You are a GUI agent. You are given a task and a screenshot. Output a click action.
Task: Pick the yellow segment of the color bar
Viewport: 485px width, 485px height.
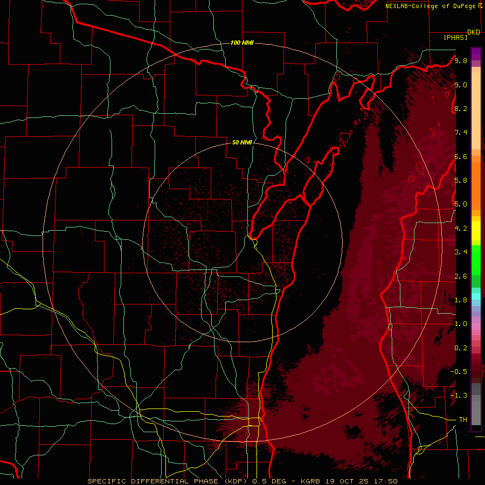(476, 231)
